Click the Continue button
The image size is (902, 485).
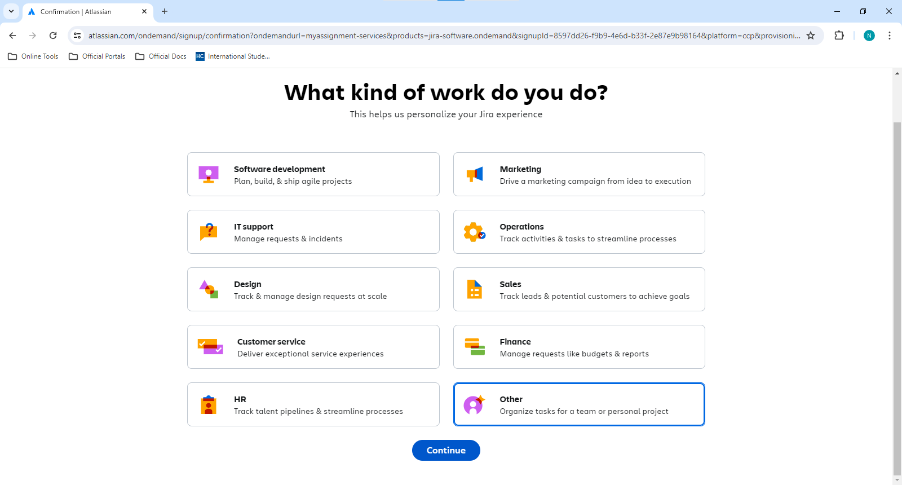pyautogui.click(x=446, y=450)
